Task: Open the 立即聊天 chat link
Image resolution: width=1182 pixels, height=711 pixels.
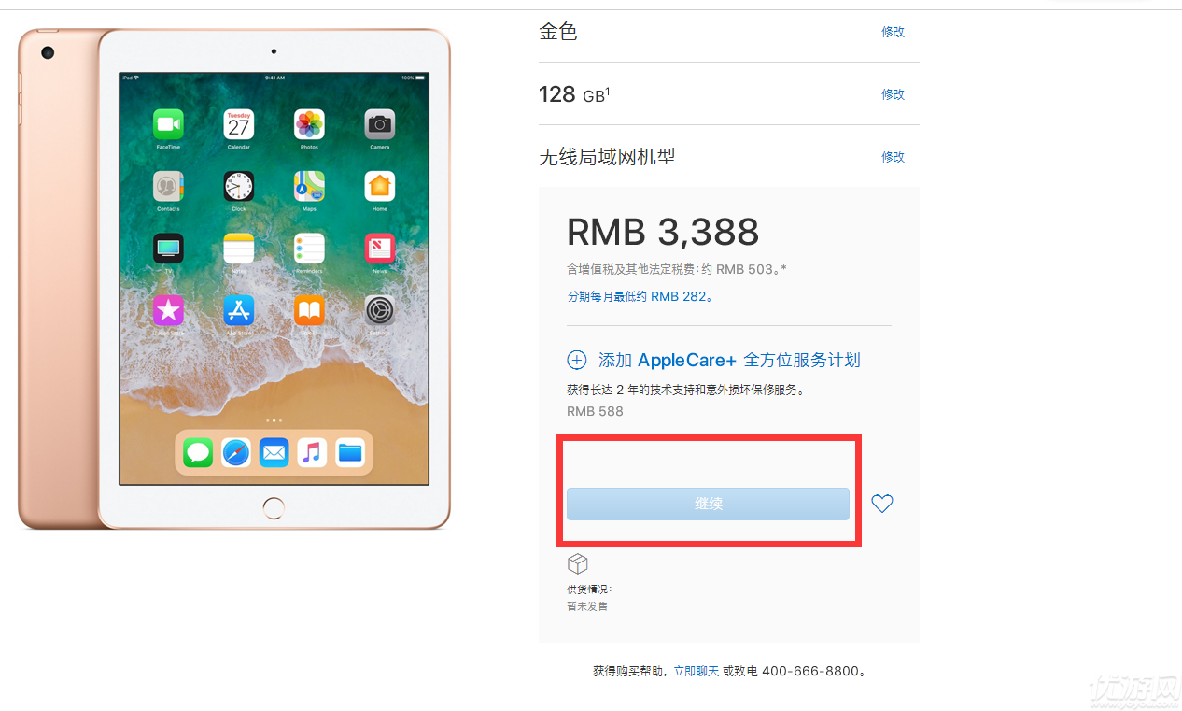Action: pyautogui.click(x=697, y=671)
